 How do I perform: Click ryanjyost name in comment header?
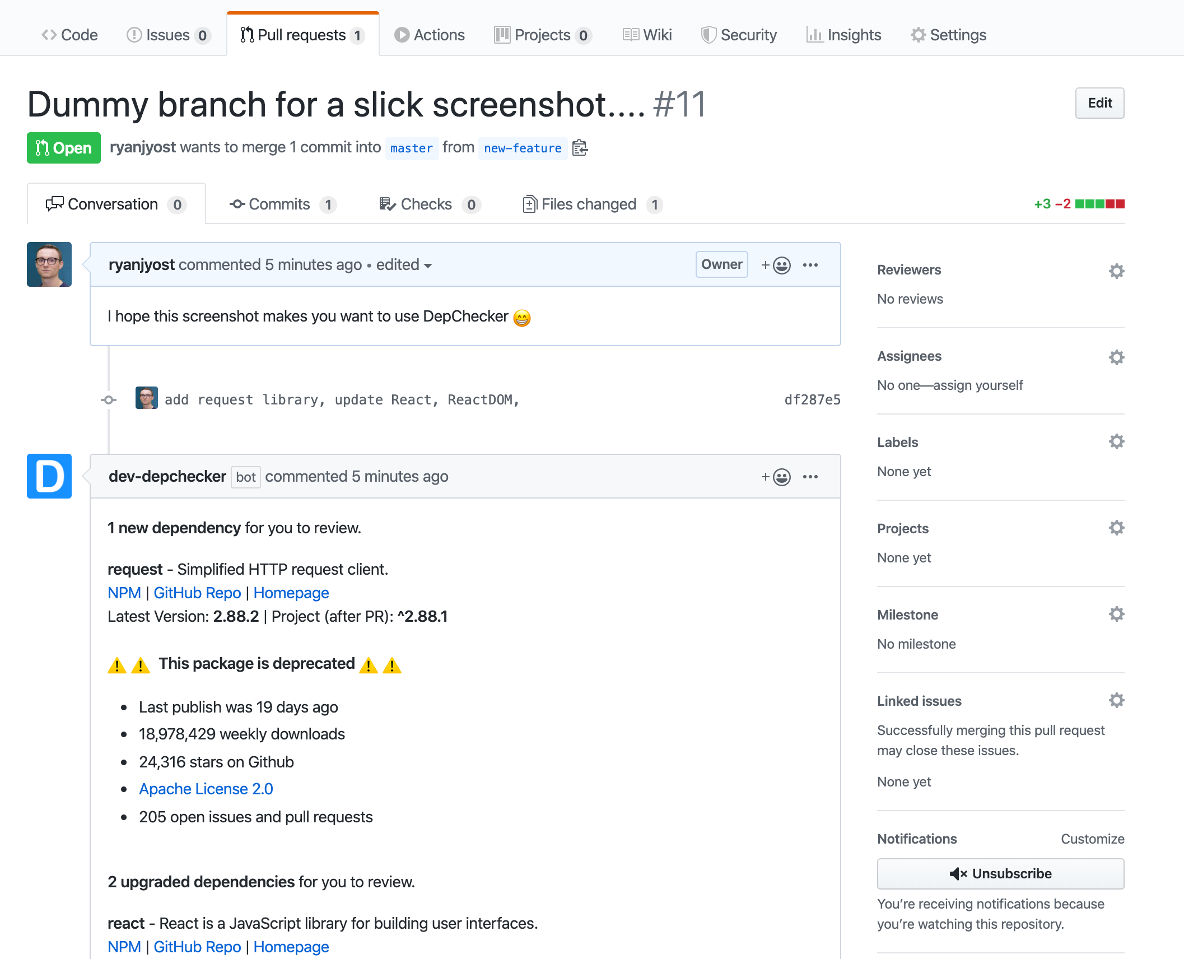[142, 264]
